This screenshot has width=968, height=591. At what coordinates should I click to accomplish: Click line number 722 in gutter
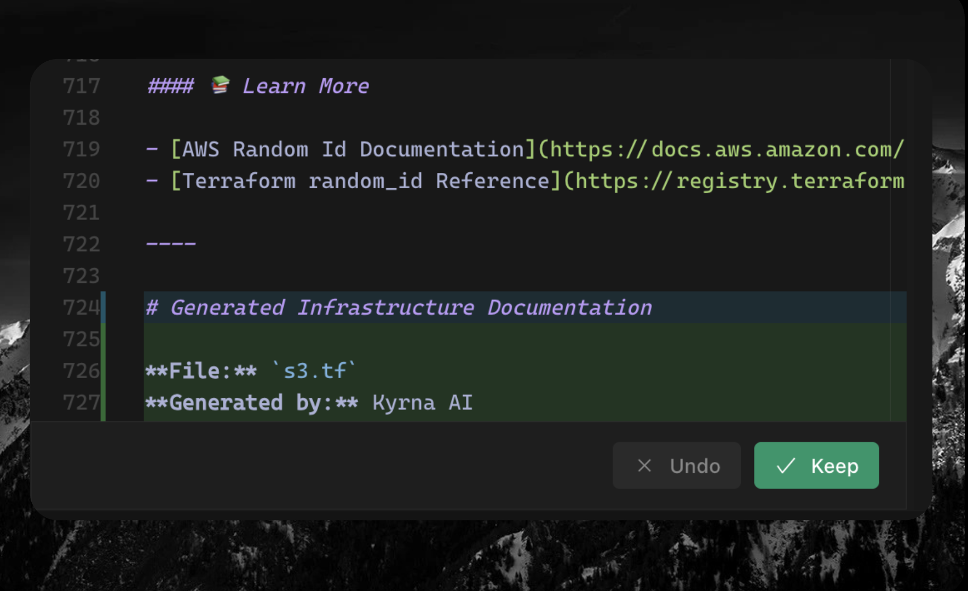click(x=82, y=245)
